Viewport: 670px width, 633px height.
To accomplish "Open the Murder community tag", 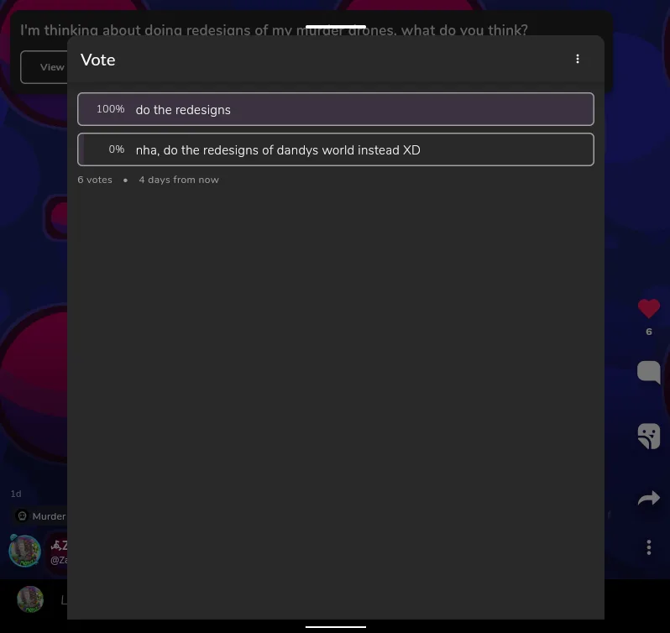I will 40,516.
